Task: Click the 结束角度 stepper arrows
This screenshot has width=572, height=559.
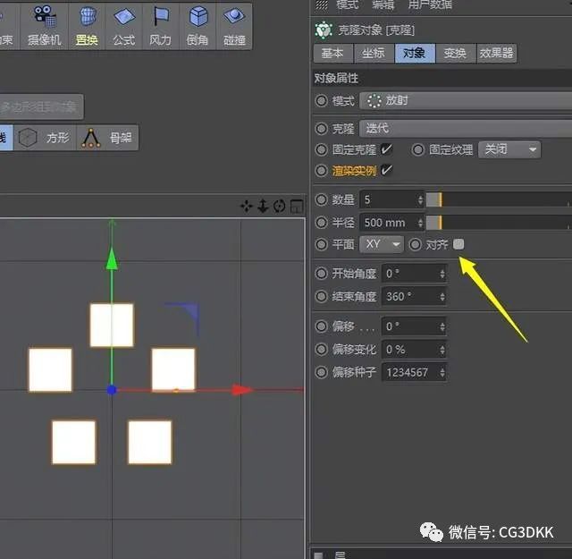Action: [442, 296]
